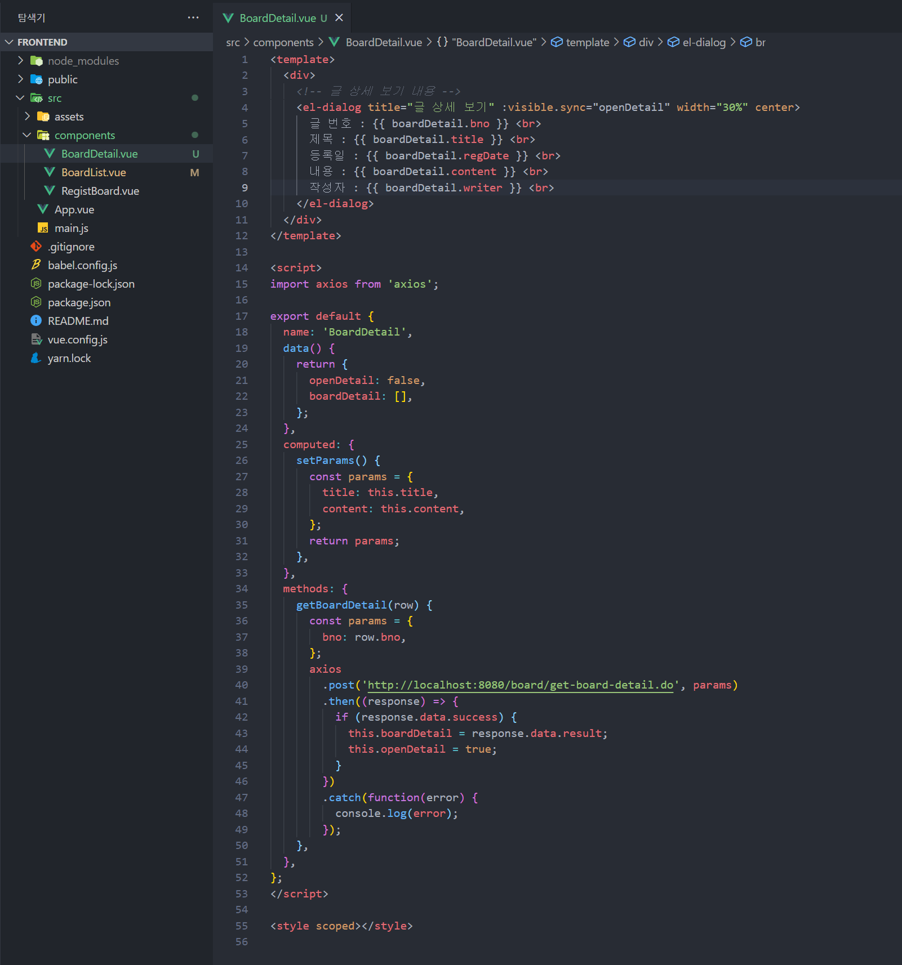This screenshot has height=965, width=902.
Task: Click info icon beside README.md
Action: click(36, 320)
